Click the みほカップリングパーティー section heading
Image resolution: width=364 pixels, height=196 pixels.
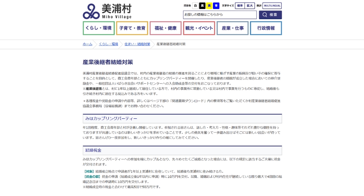(111, 119)
